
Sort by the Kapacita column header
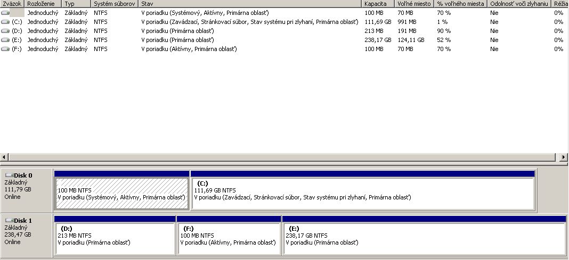coord(378,4)
